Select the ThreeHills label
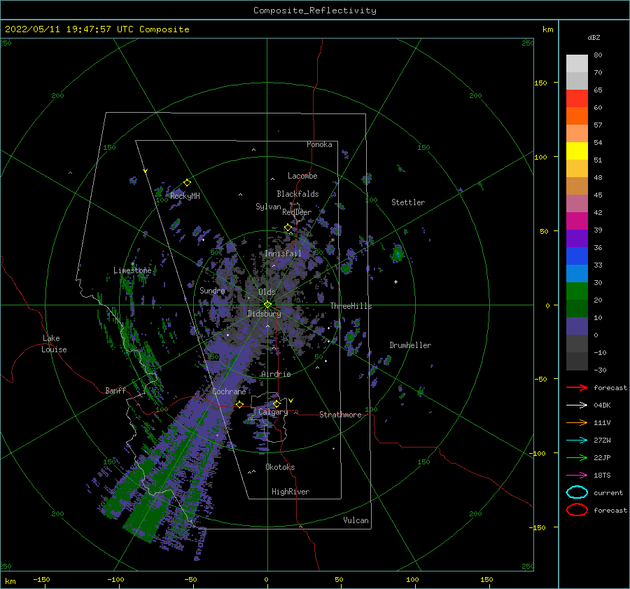Viewport: 630px width, 589px height. pyautogui.click(x=351, y=306)
